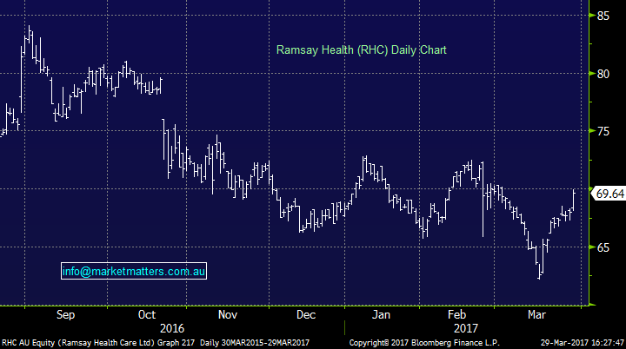Click the Copyright 2017 Bloomberg Finance text

tap(424, 343)
